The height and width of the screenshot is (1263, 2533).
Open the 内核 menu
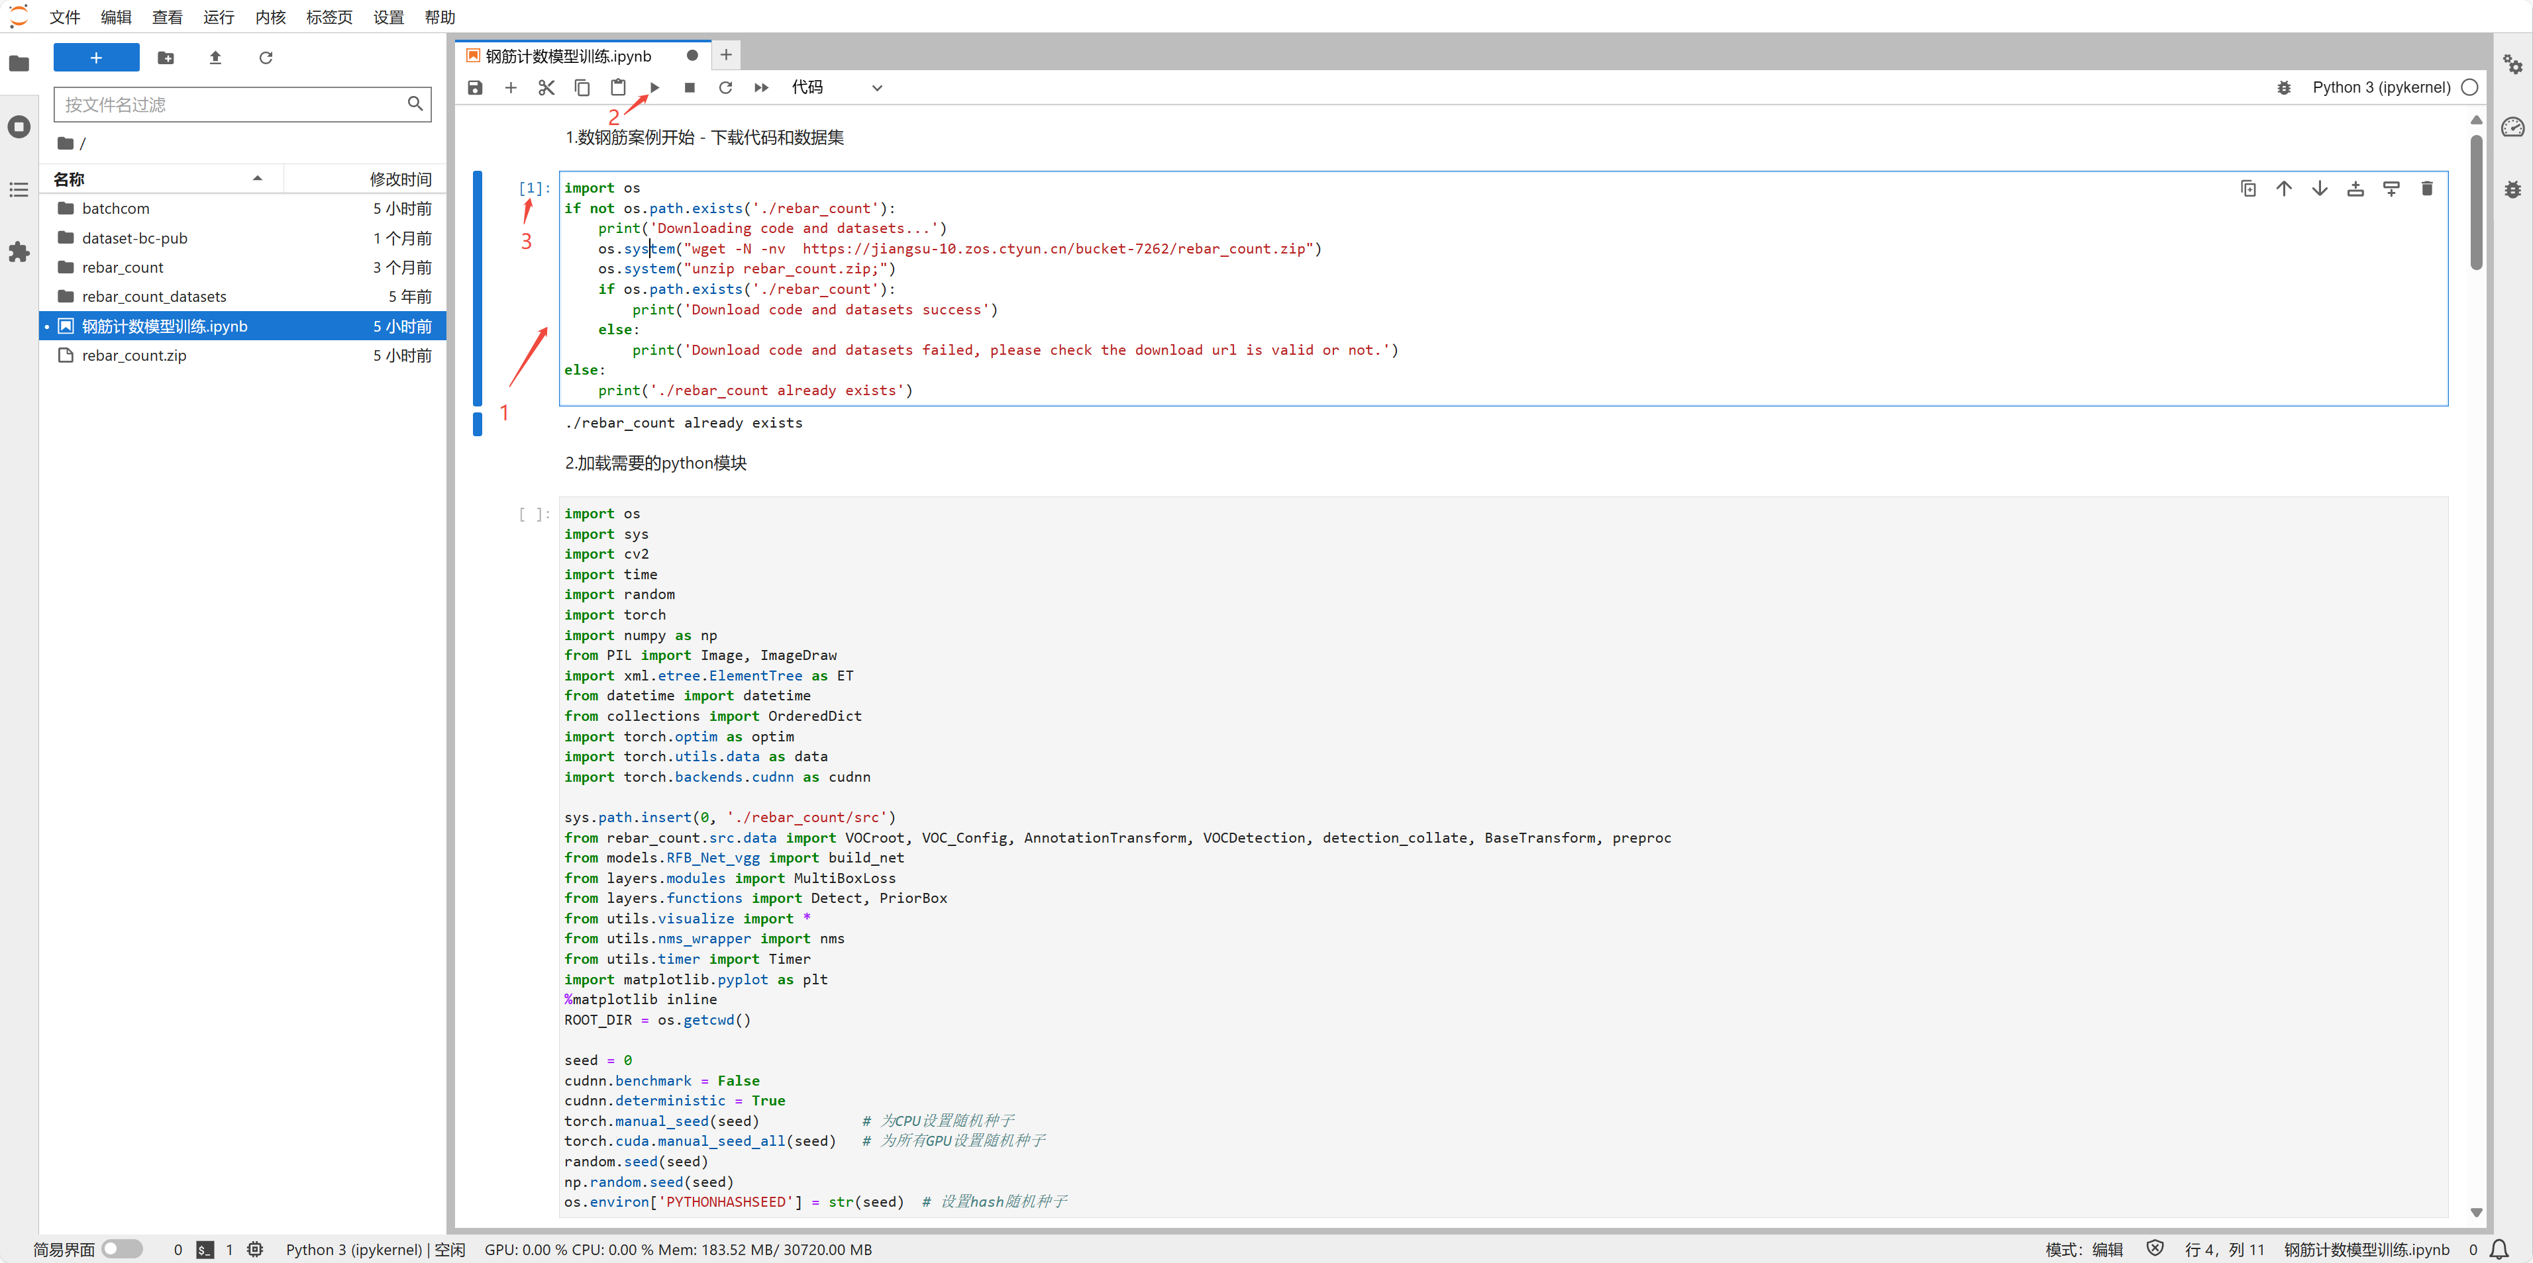click(270, 17)
